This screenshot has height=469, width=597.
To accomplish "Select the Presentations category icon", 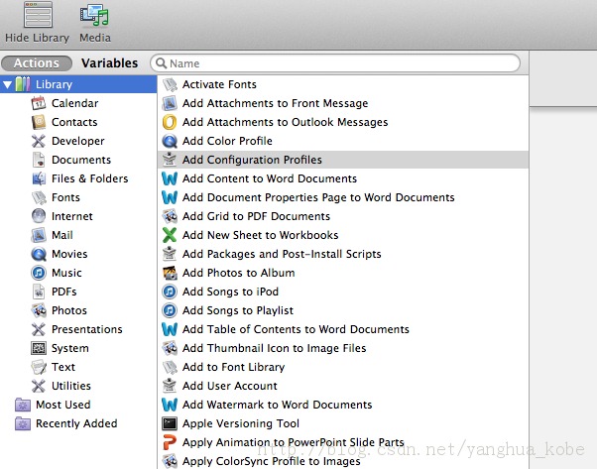I will (39, 329).
